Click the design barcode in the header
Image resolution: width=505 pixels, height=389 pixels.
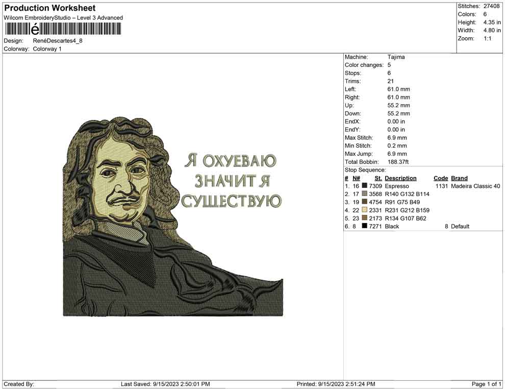(x=62, y=29)
